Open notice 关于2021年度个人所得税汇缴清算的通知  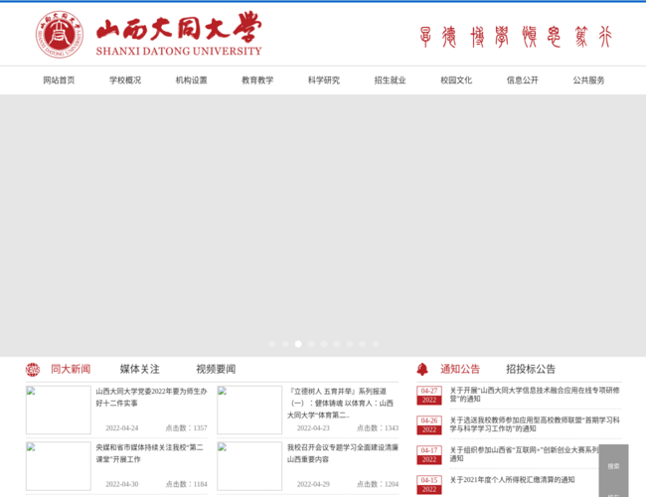pos(512,480)
